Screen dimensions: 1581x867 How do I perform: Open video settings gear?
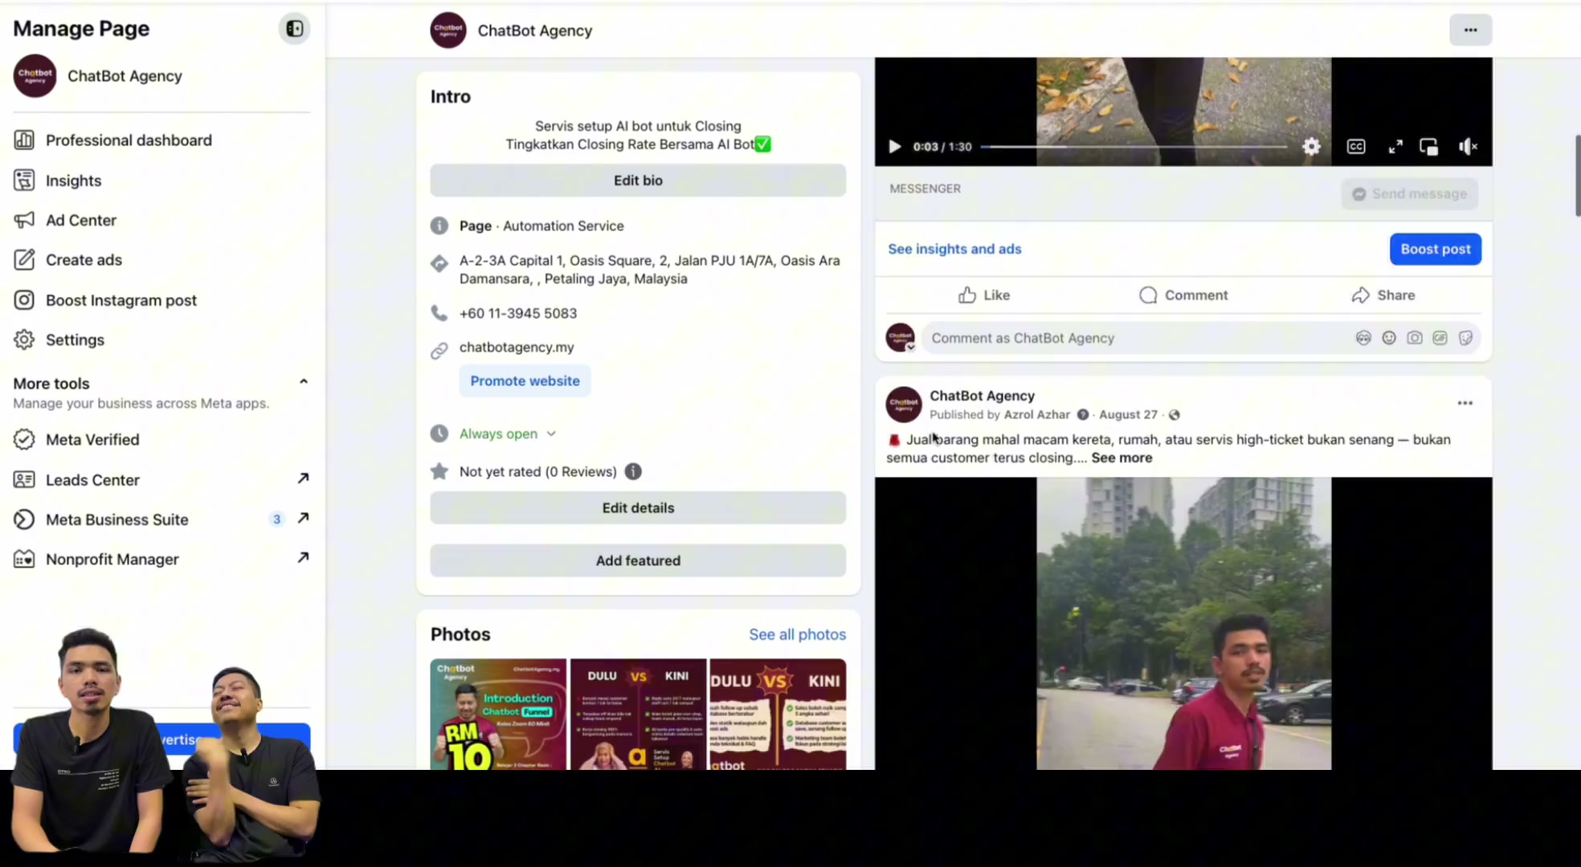1311,147
